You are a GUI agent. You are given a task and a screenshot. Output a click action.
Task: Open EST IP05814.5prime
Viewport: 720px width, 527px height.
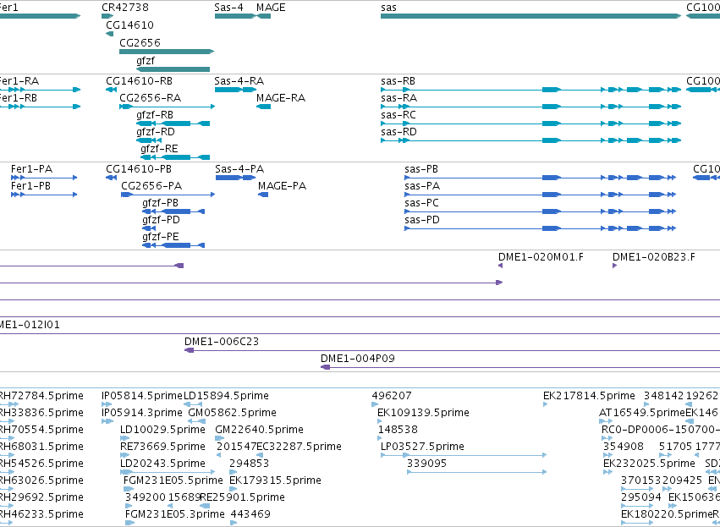(x=107, y=404)
